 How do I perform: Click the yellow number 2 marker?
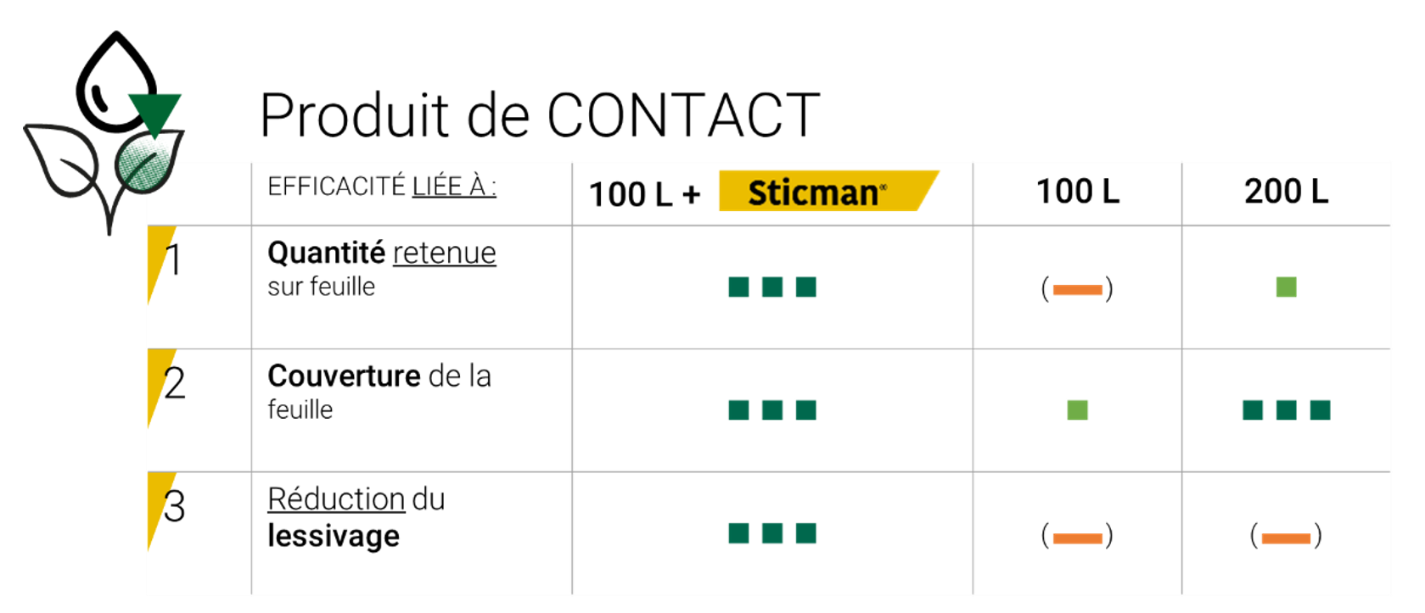[x=166, y=387]
